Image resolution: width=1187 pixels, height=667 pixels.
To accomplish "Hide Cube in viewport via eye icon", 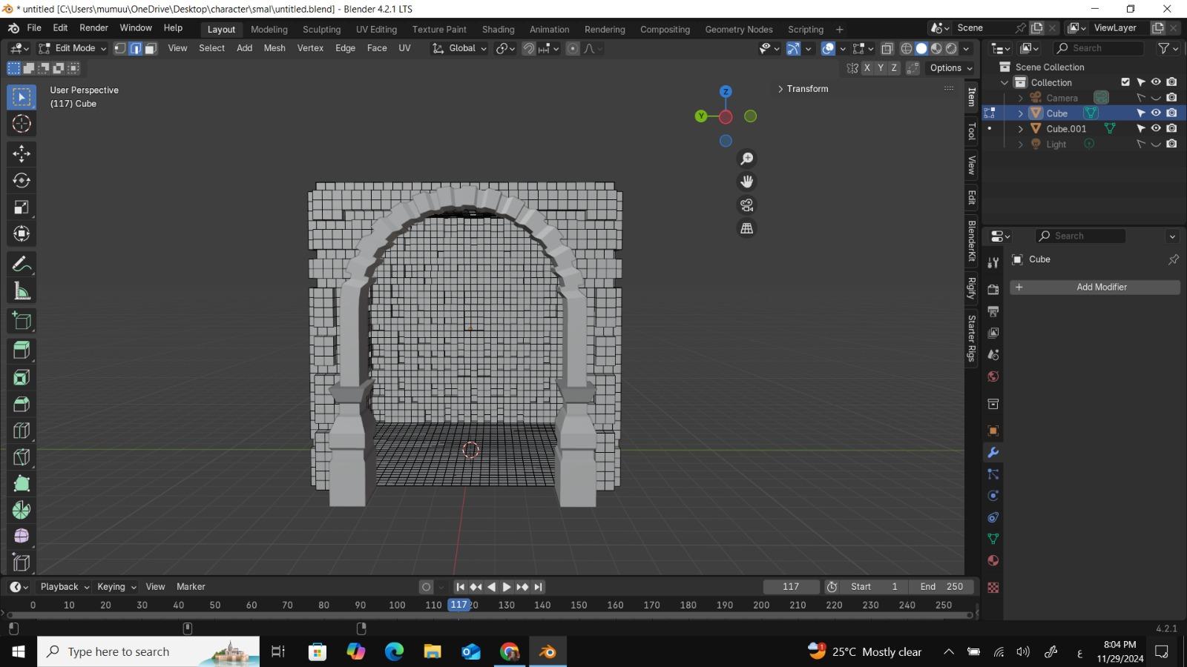I will coord(1156,113).
